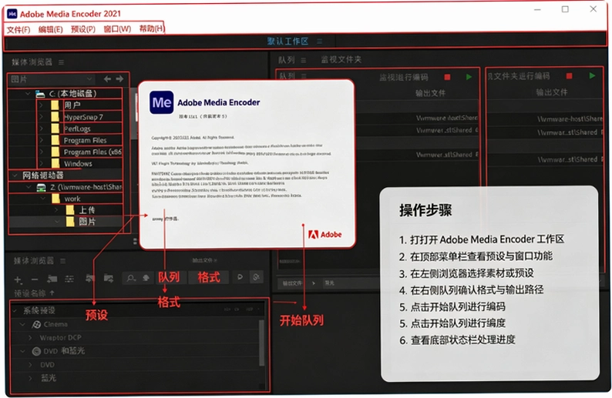
Task: Select the Program Files (x86) folder
Action: [92, 152]
